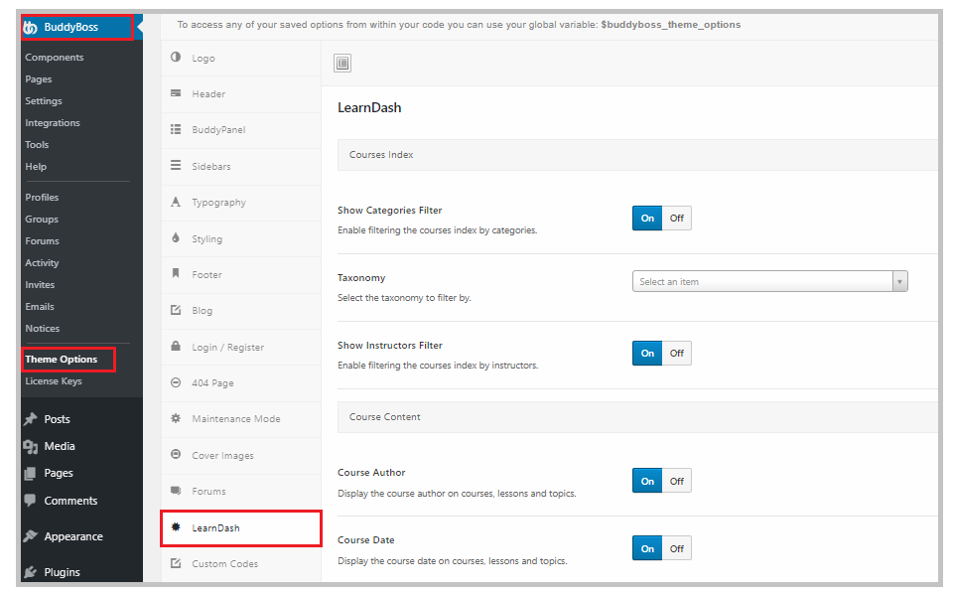Disable the Course Date option
953x594 pixels.
point(676,549)
